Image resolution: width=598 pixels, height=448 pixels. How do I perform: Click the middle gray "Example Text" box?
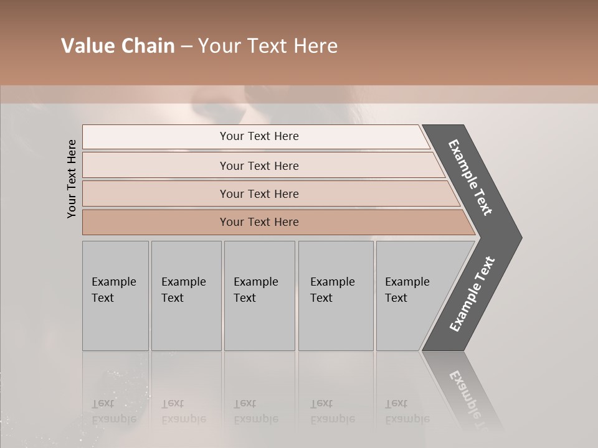(x=259, y=296)
